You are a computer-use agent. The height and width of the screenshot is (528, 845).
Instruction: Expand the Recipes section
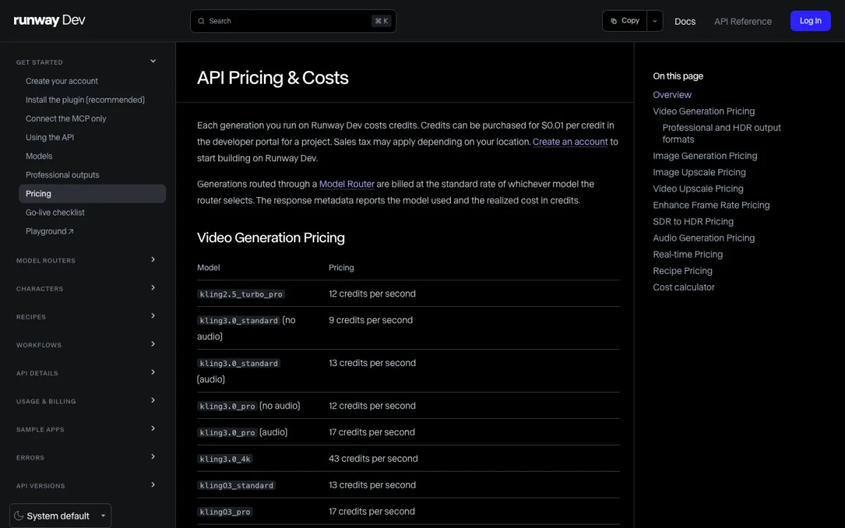pos(154,316)
